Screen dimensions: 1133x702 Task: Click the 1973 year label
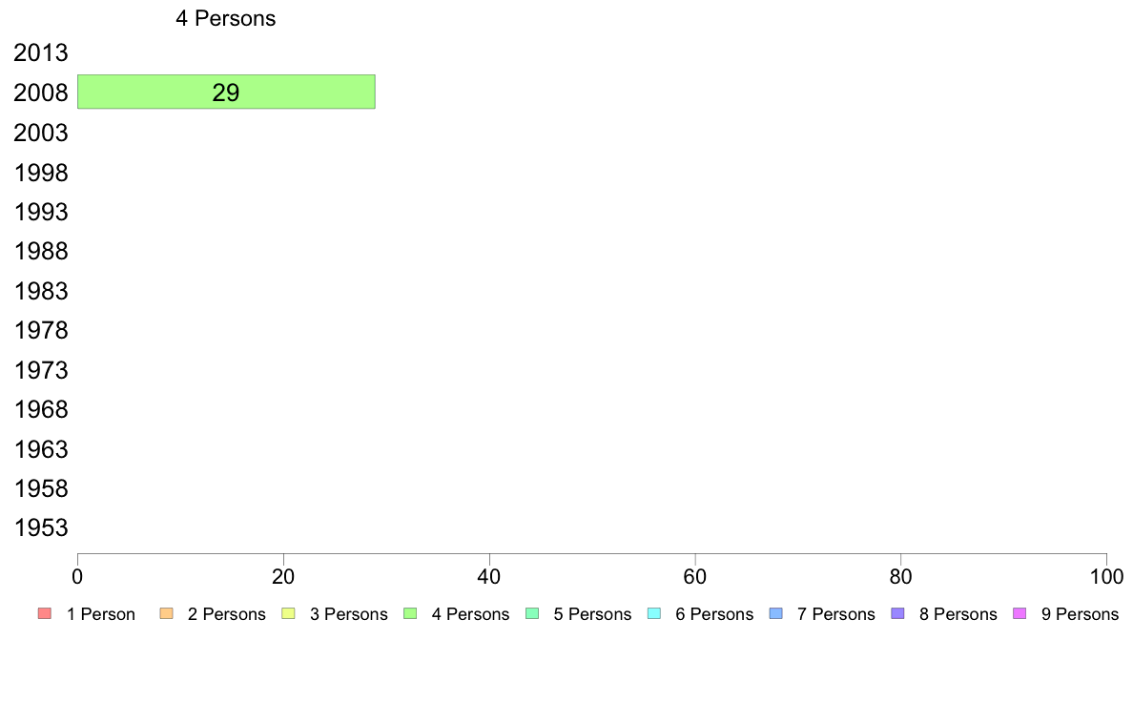pos(40,370)
